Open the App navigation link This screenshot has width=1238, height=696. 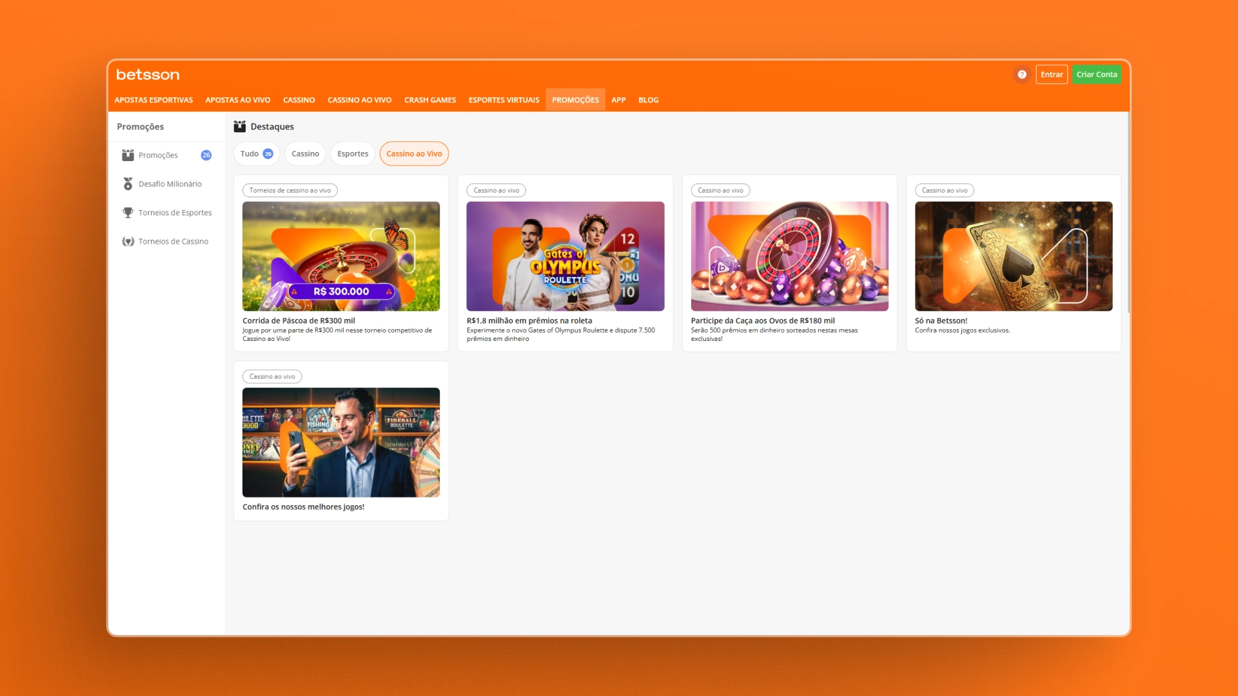[619, 100]
